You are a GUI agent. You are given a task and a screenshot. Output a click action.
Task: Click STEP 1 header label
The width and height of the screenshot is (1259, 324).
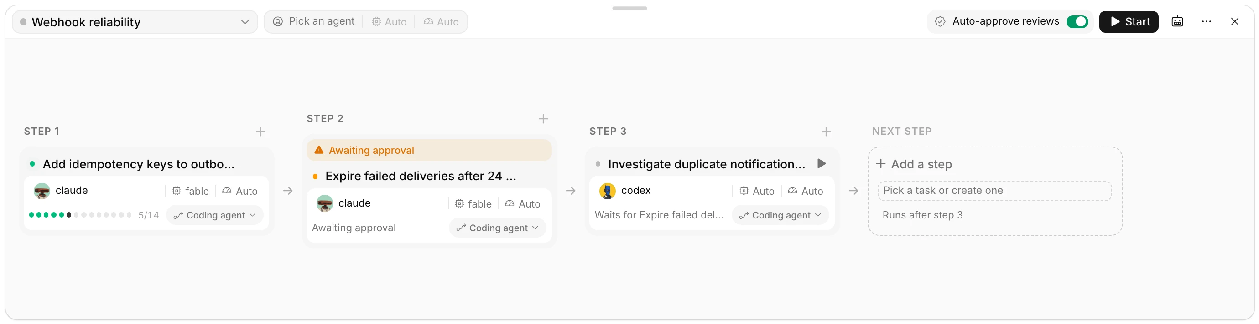pyautogui.click(x=42, y=131)
